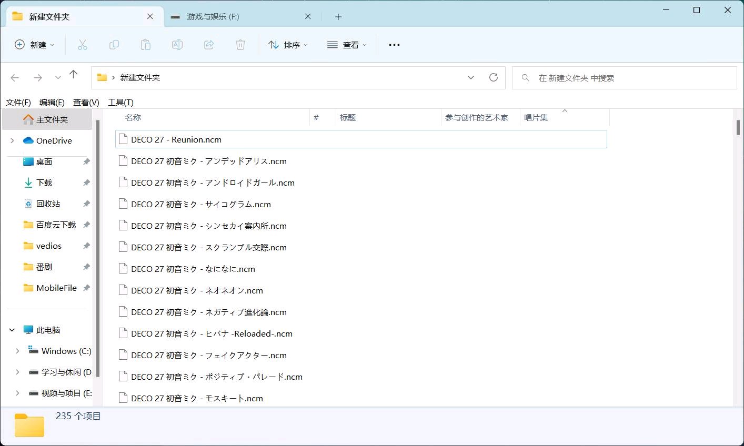Close the 新建文件夹 tab
Viewport: 744px width, 446px height.
tap(150, 16)
